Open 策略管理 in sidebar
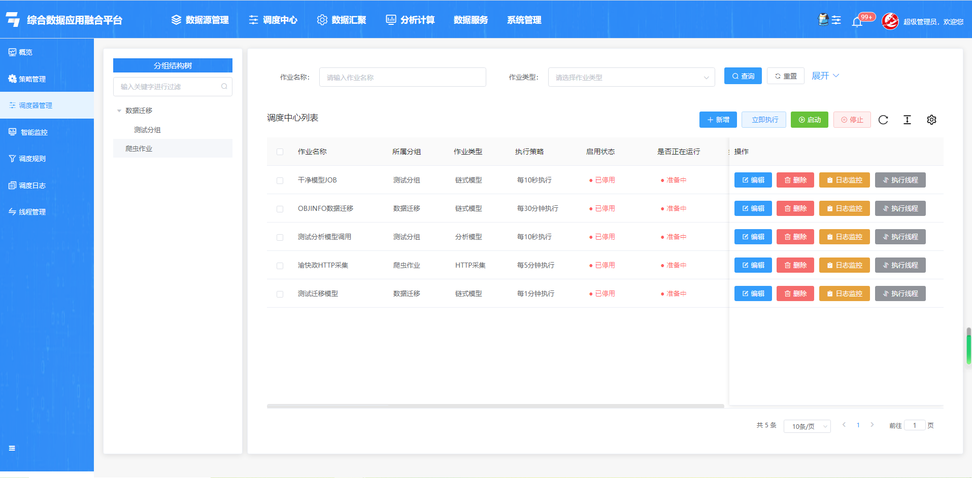 click(47, 79)
